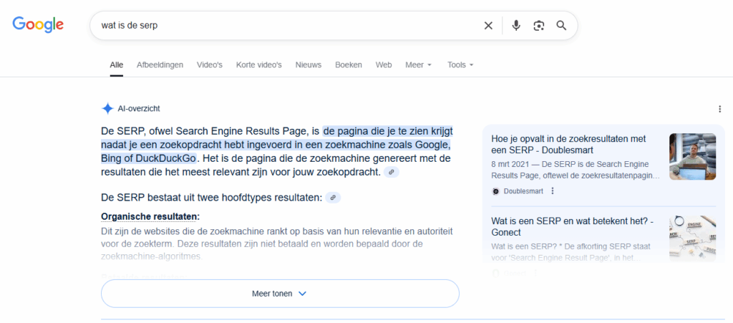Image resolution: width=733 pixels, height=323 pixels.
Task: Open Google Lens image search icon
Action: pyautogui.click(x=538, y=26)
